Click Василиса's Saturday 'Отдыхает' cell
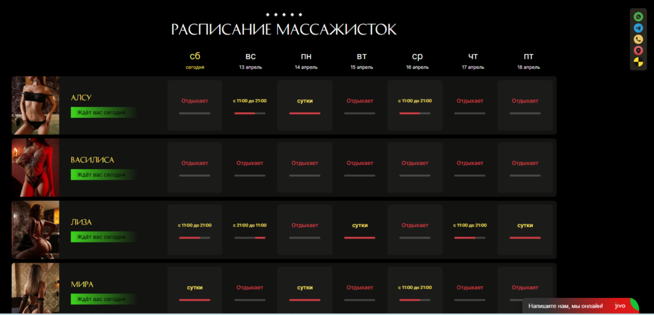 pos(195,168)
